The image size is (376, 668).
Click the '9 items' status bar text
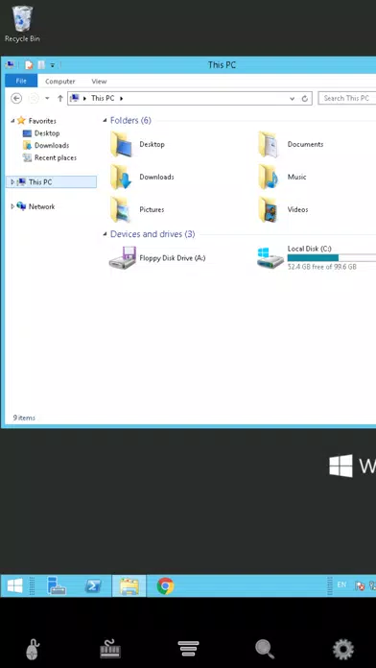24,417
